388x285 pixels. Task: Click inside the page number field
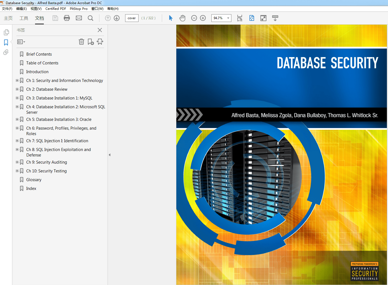[131, 18]
